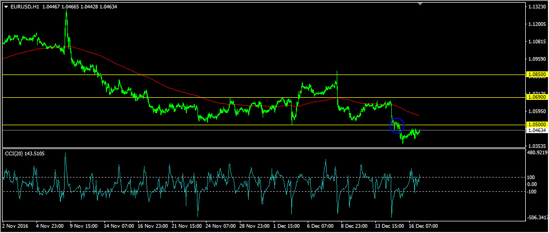Click the 21 Nov 15:00 time label
The width and height of the screenshot is (549, 233).
pyautogui.click(x=187, y=226)
